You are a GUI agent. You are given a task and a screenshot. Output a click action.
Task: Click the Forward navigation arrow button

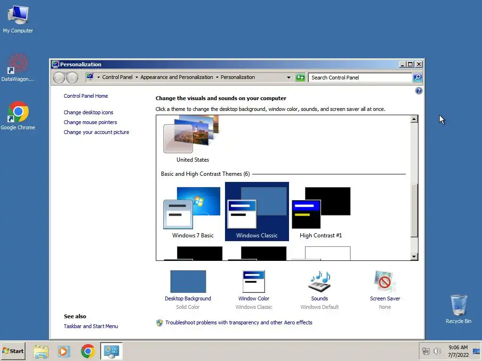(x=72, y=78)
